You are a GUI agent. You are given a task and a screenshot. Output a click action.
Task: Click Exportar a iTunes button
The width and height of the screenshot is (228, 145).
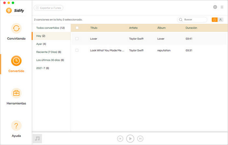(48, 8)
